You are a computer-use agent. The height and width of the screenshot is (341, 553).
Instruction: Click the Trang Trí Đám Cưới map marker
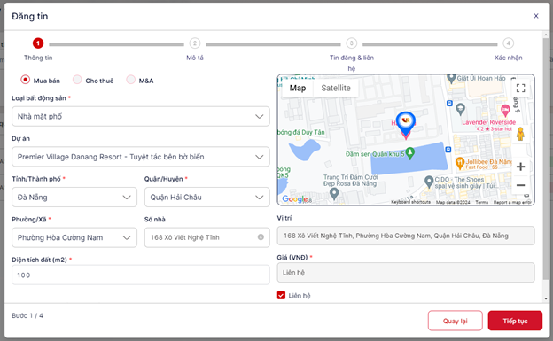click(x=334, y=193)
